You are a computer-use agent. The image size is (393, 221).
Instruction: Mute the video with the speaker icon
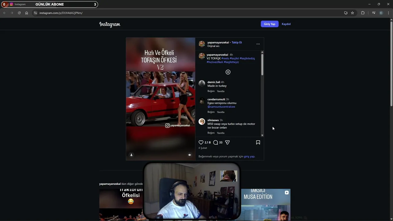click(x=190, y=155)
